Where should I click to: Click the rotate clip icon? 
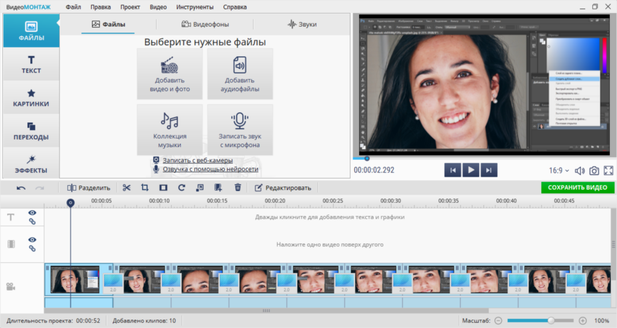pos(181,188)
